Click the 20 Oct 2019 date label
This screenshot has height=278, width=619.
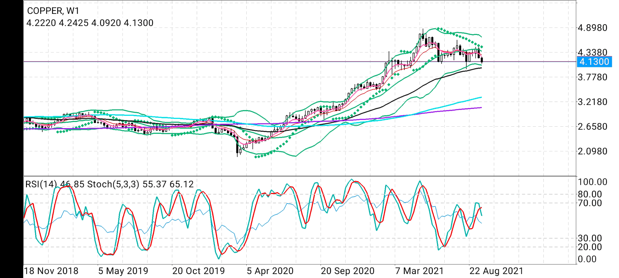click(x=199, y=271)
